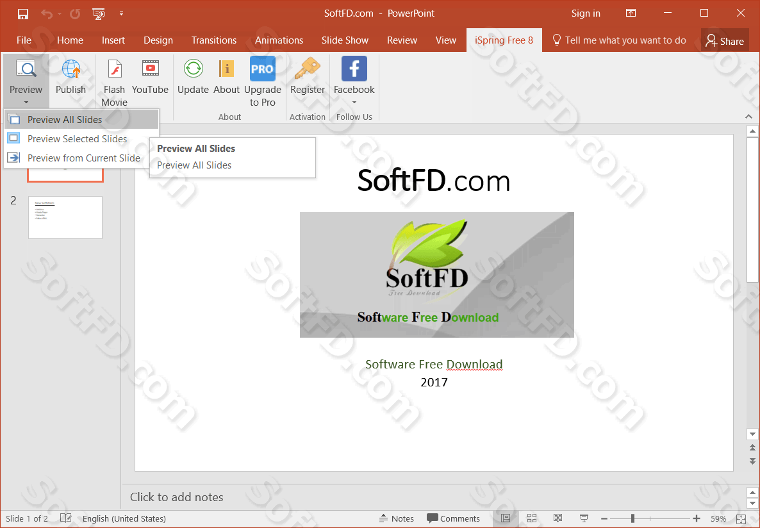Click the Preview magnifier icon

point(26,69)
